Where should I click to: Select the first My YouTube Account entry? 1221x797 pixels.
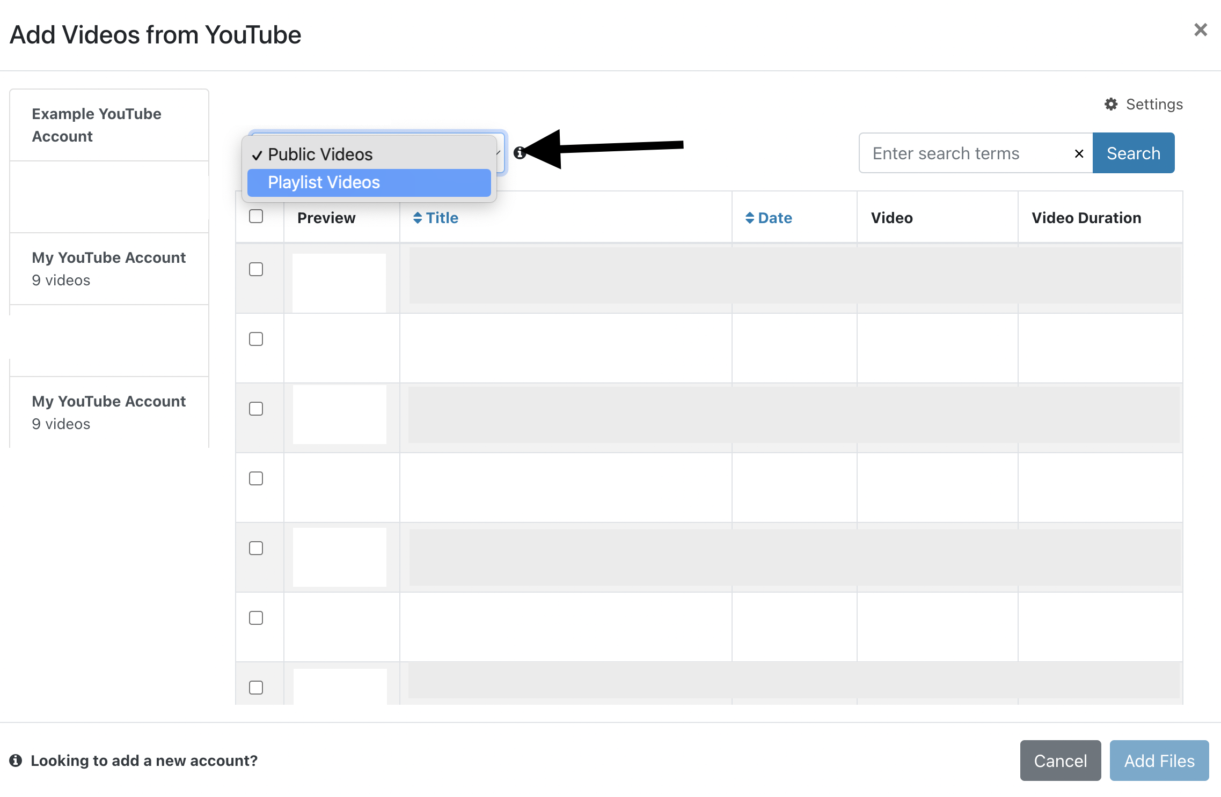coord(109,269)
